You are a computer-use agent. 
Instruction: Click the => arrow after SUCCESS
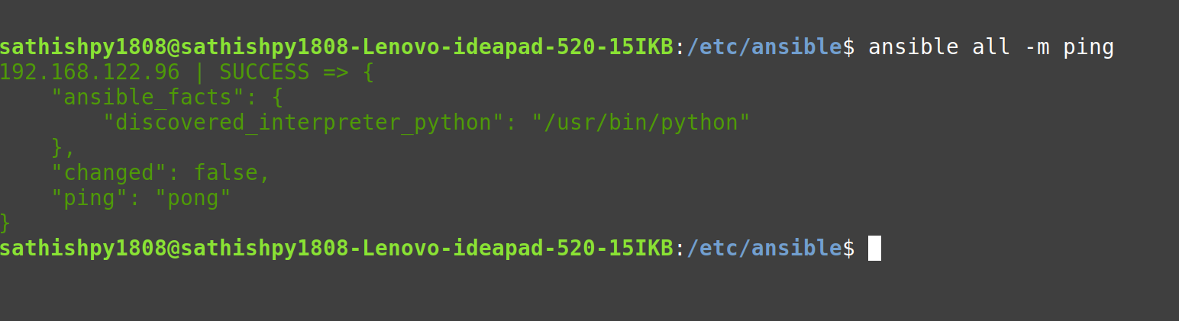[x=335, y=72]
